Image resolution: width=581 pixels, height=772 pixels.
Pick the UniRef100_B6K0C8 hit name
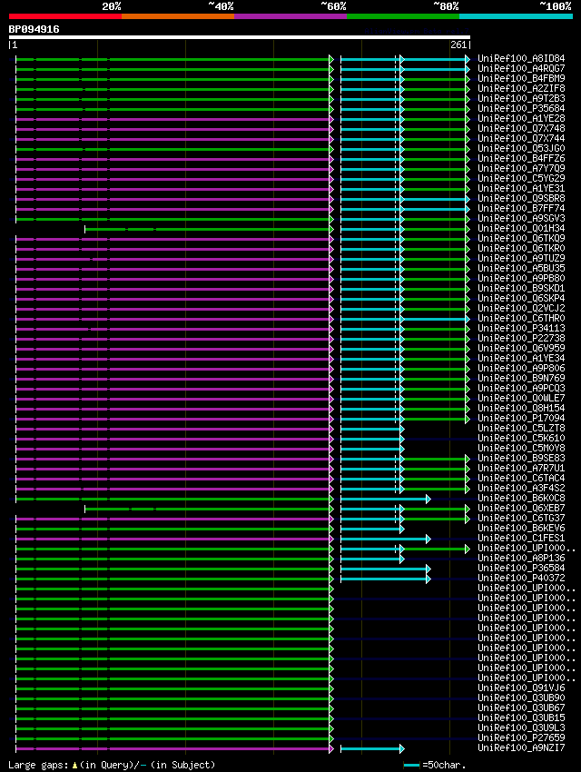521,498
